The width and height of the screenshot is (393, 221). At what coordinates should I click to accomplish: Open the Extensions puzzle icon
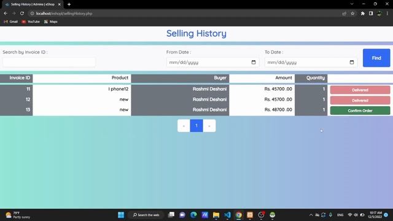tap(363, 14)
